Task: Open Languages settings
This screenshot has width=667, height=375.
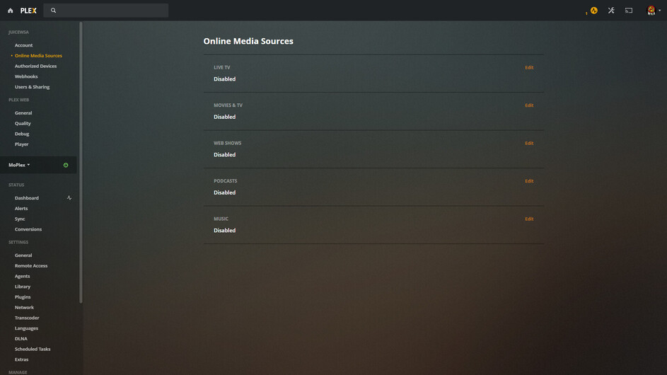Action: pos(26,328)
